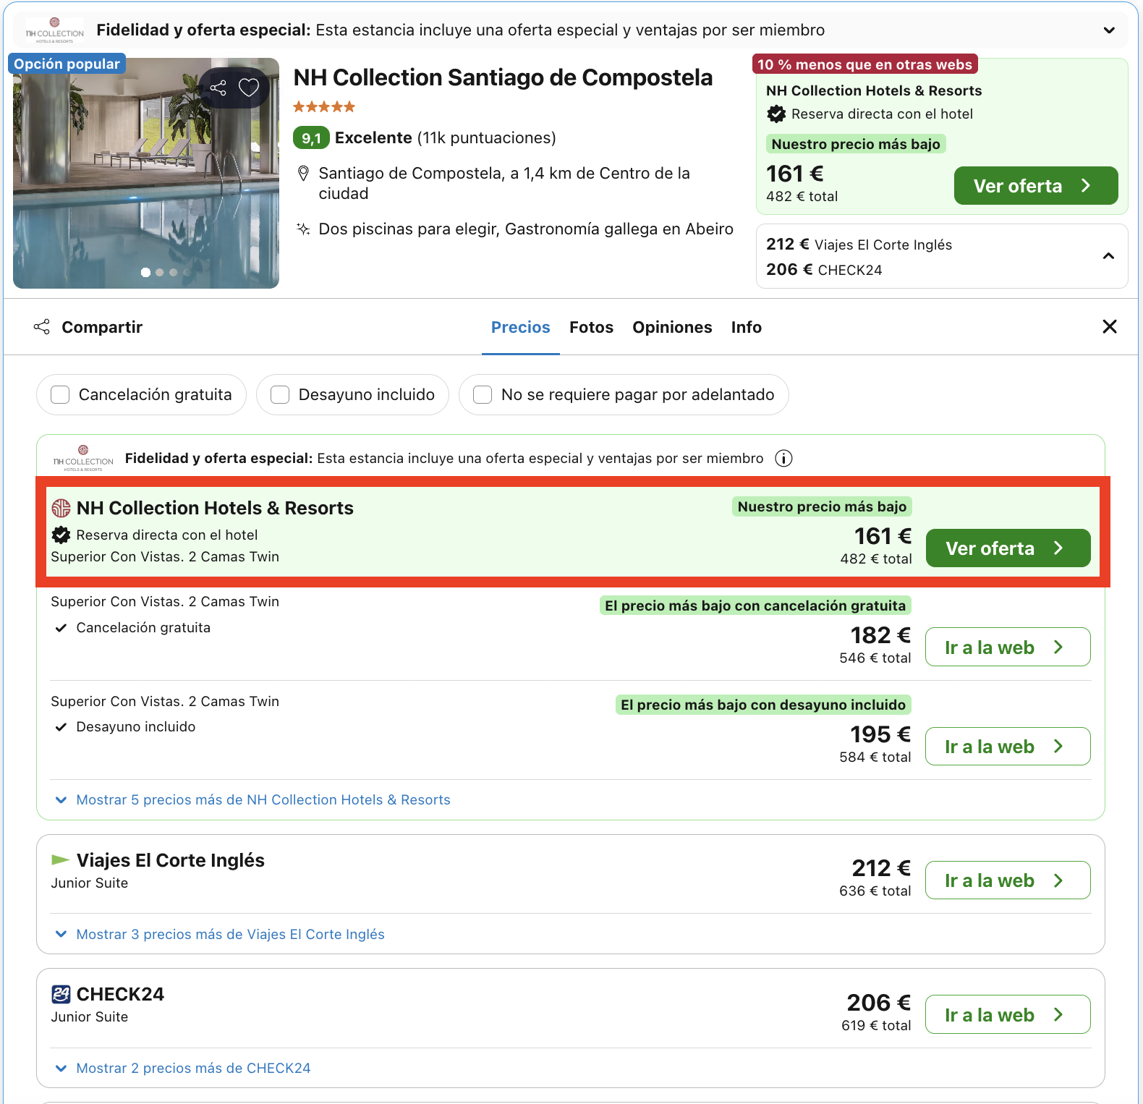Image resolution: width=1143 pixels, height=1104 pixels.
Task: Switch to the Precios tab
Action: pos(521,328)
